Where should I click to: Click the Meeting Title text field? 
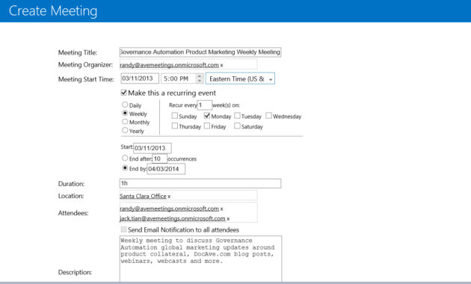coord(200,52)
